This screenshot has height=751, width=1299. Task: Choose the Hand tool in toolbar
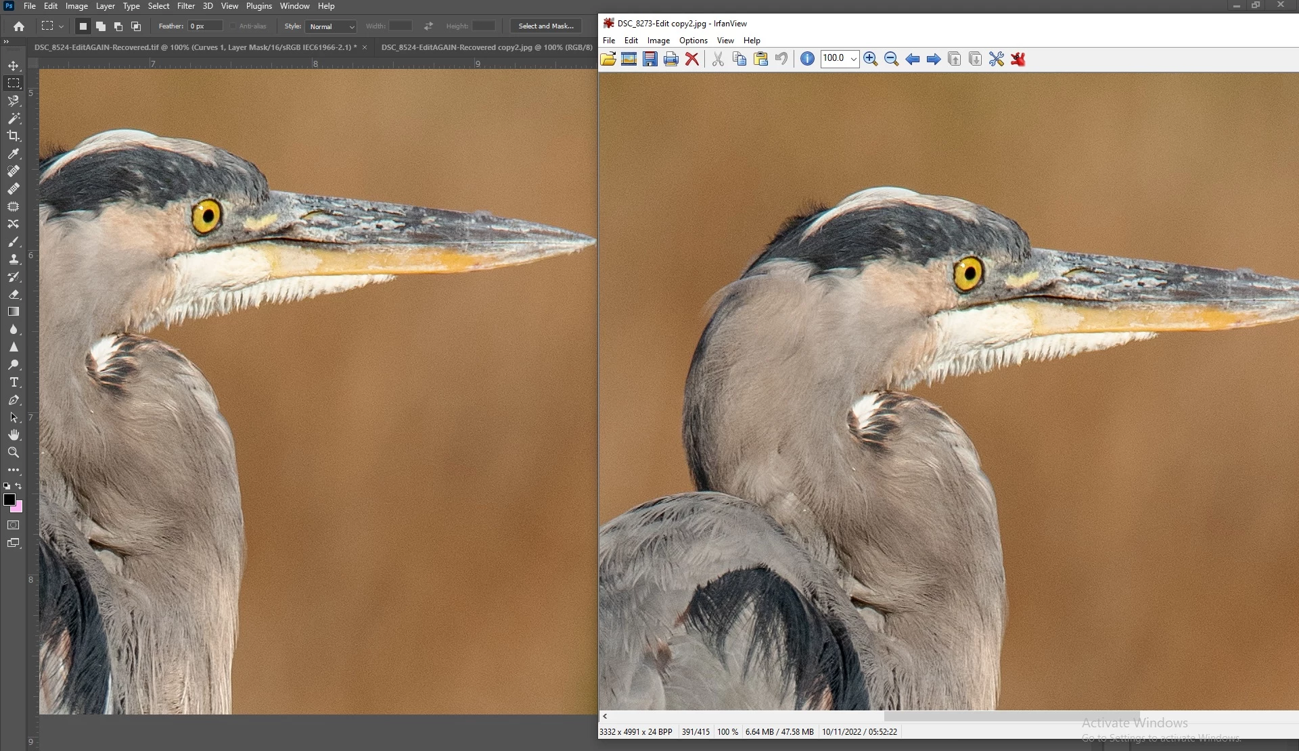[x=13, y=435]
